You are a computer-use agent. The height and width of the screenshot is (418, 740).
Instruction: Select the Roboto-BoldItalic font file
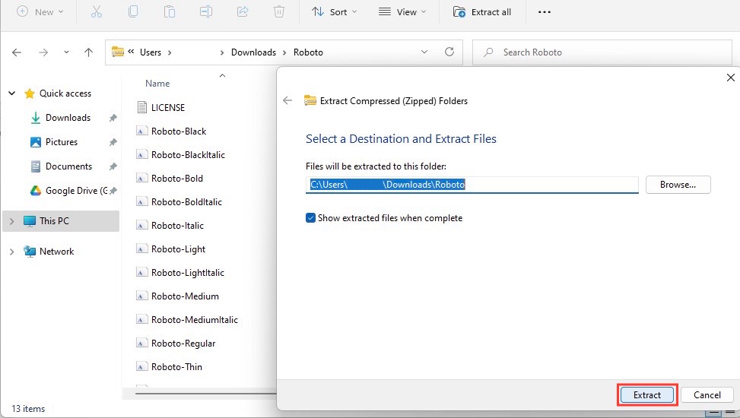click(186, 202)
